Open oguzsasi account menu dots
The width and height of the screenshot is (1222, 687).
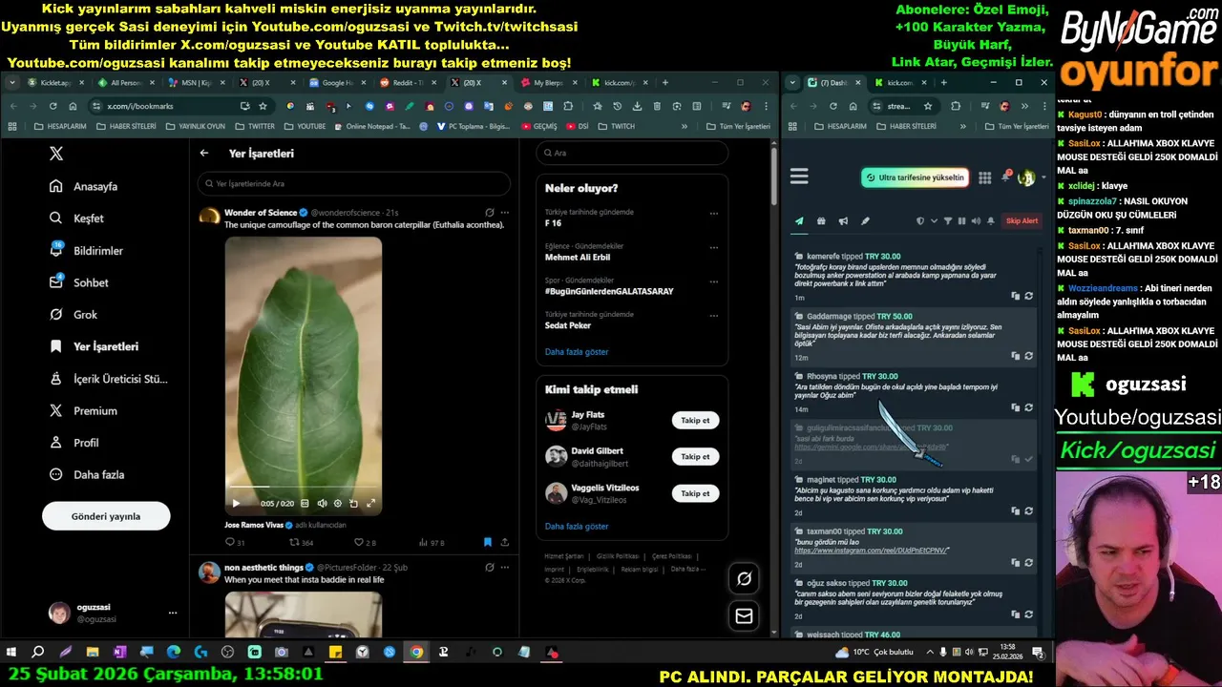(x=173, y=613)
